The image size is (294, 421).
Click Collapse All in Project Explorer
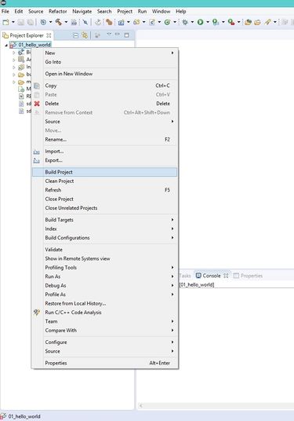(x=76, y=35)
